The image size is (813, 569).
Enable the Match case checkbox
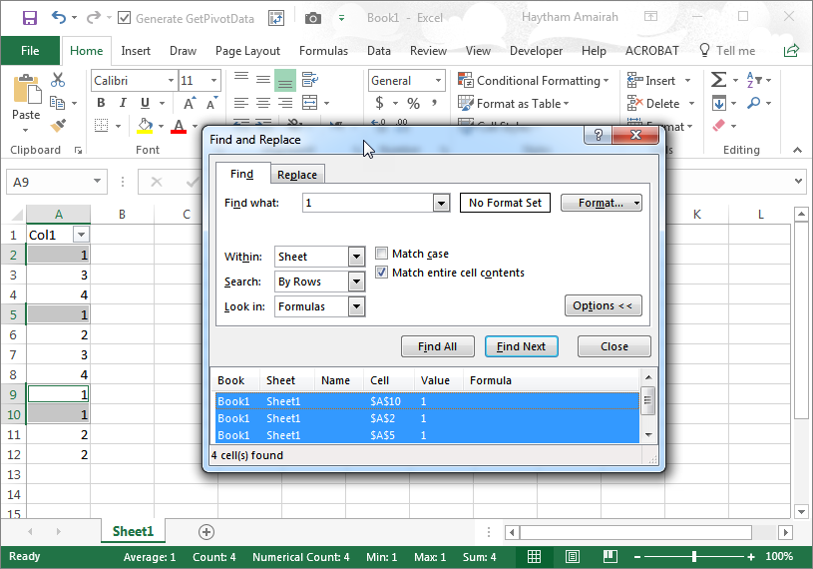point(382,254)
